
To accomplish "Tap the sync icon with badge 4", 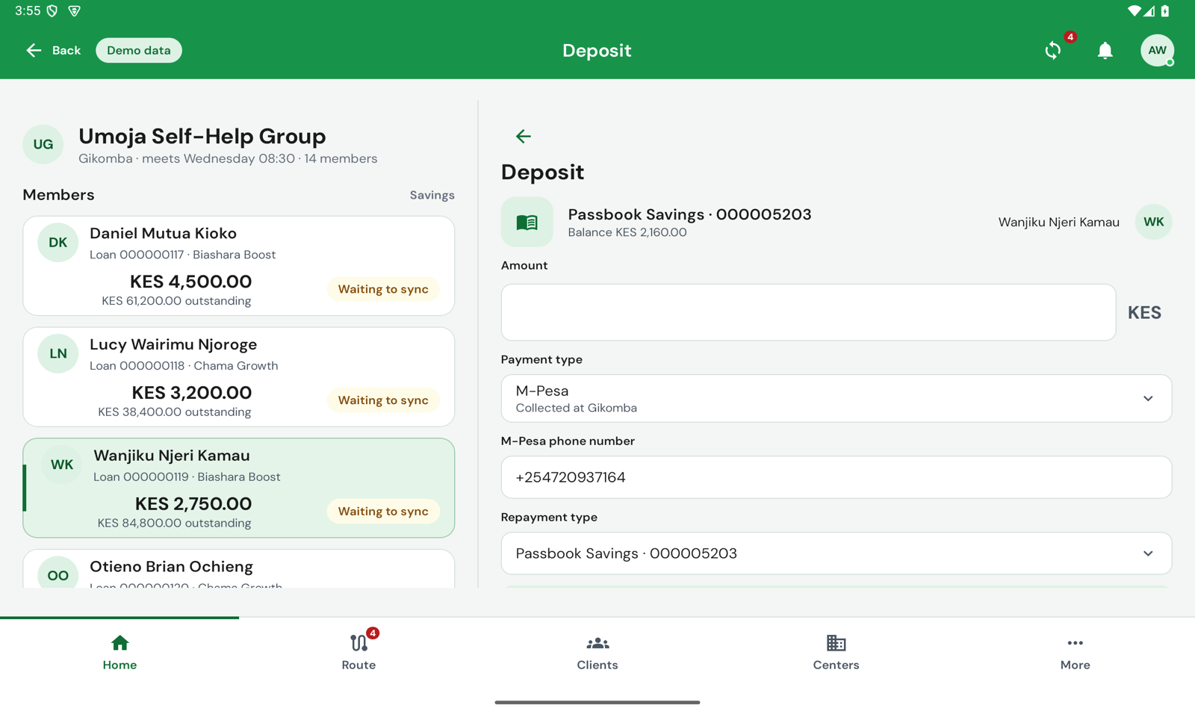I will 1053,50.
